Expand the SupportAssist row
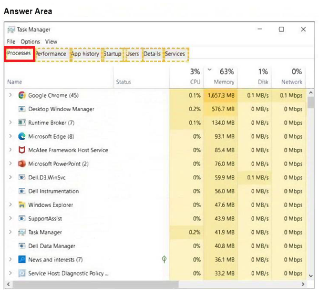The width and height of the screenshot is (319, 294). click(10, 218)
